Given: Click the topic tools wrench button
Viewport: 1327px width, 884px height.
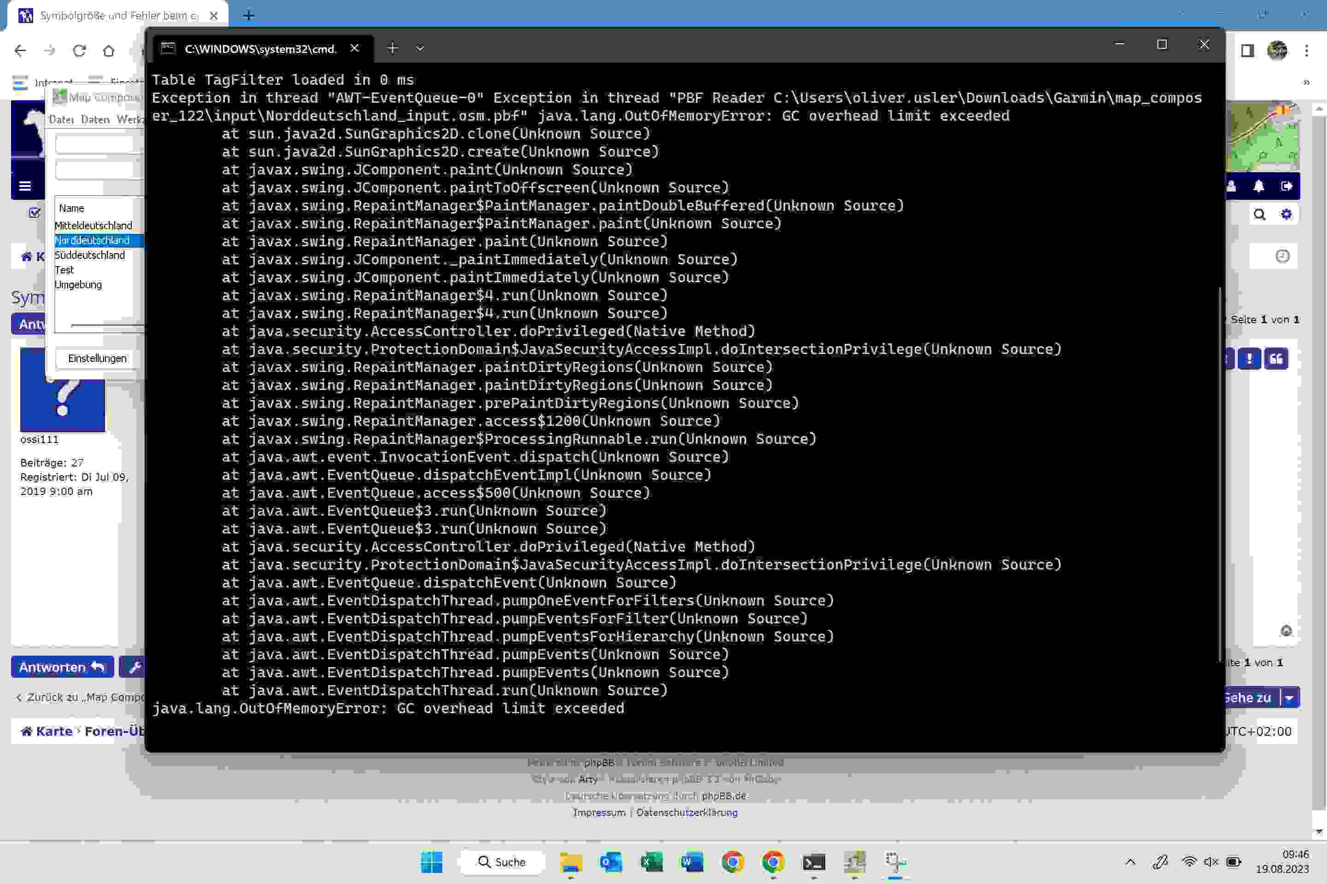Looking at the screenshot, I should click(134, 668).
